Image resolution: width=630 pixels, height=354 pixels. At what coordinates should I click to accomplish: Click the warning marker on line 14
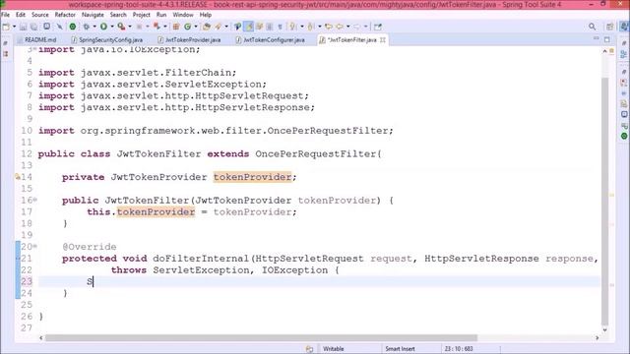tap(18, 177)
